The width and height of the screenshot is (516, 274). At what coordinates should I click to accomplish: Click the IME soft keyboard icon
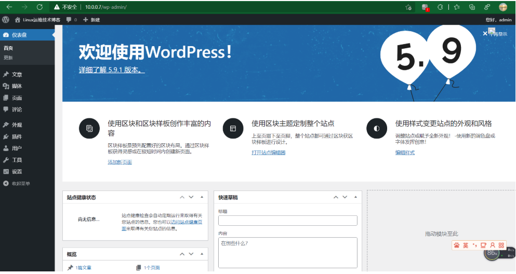(x=483, y=245)
